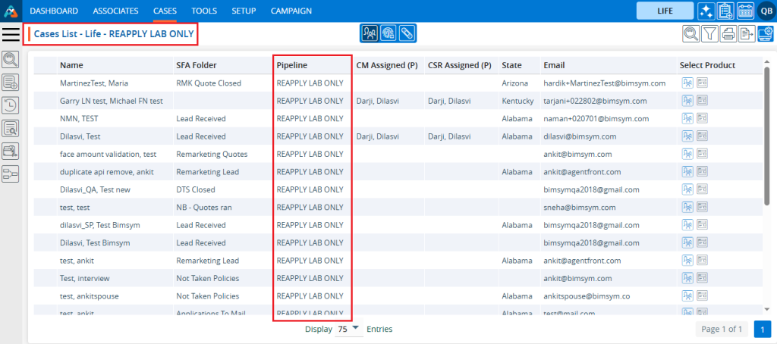The height and width of the screenshot is (344, 777).
Task: Open the history clock icon in sidebar
Action: (x=11, y=105)
